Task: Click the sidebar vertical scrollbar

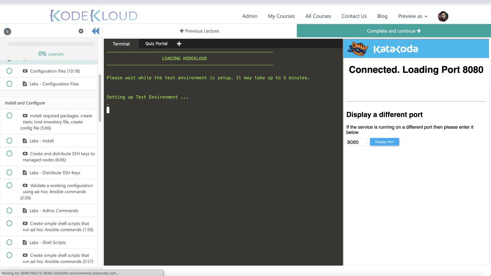Action: [100, 98]
